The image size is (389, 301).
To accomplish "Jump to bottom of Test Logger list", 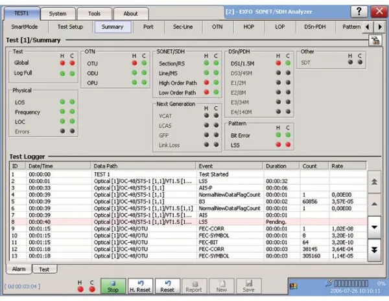I will tap(375, 249).
